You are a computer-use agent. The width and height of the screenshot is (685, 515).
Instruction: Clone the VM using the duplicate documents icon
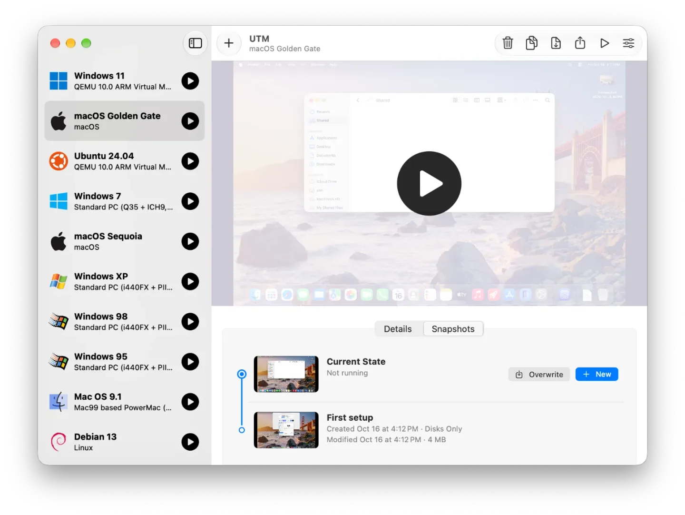pos(531,43)
